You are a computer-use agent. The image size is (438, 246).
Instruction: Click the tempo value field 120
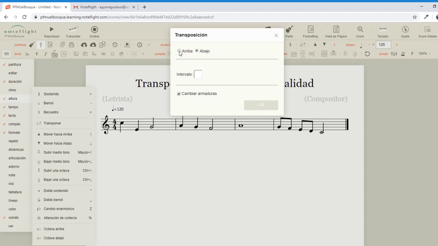383,45
